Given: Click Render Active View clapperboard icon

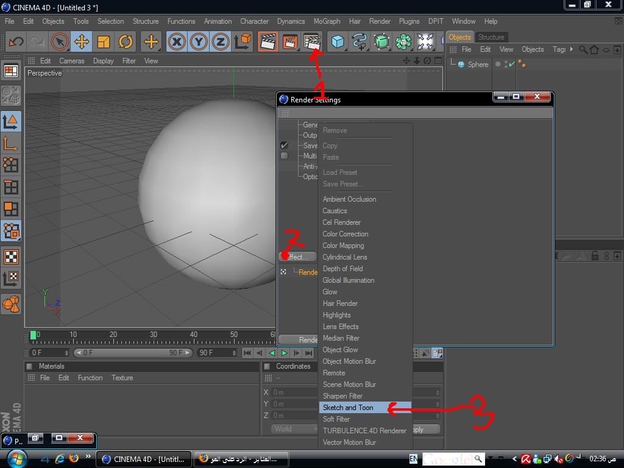Looking at the screenshot, I should click(268, 41).
